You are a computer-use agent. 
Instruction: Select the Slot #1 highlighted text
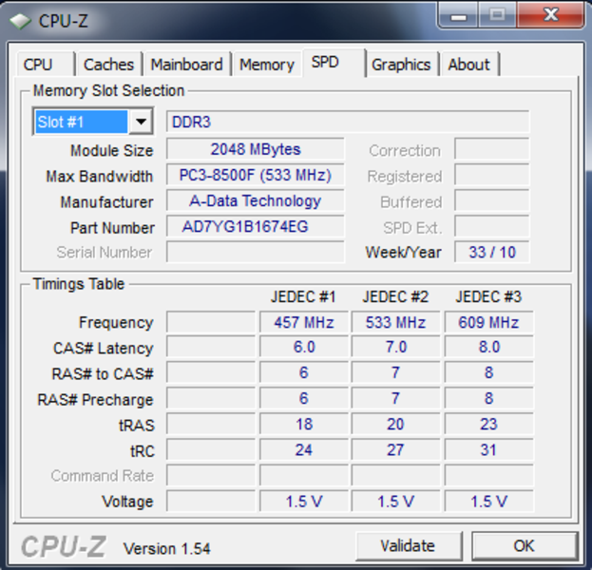(81, 122)
